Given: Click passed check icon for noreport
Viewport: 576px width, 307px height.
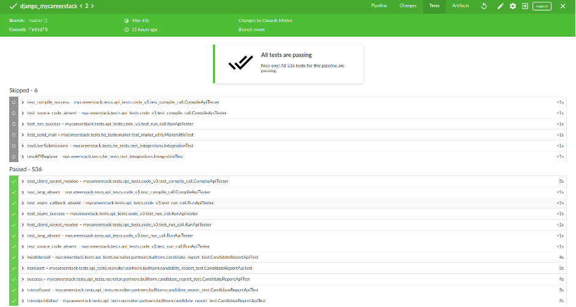Looking at the screenshot, I should (x=13, y=268).
